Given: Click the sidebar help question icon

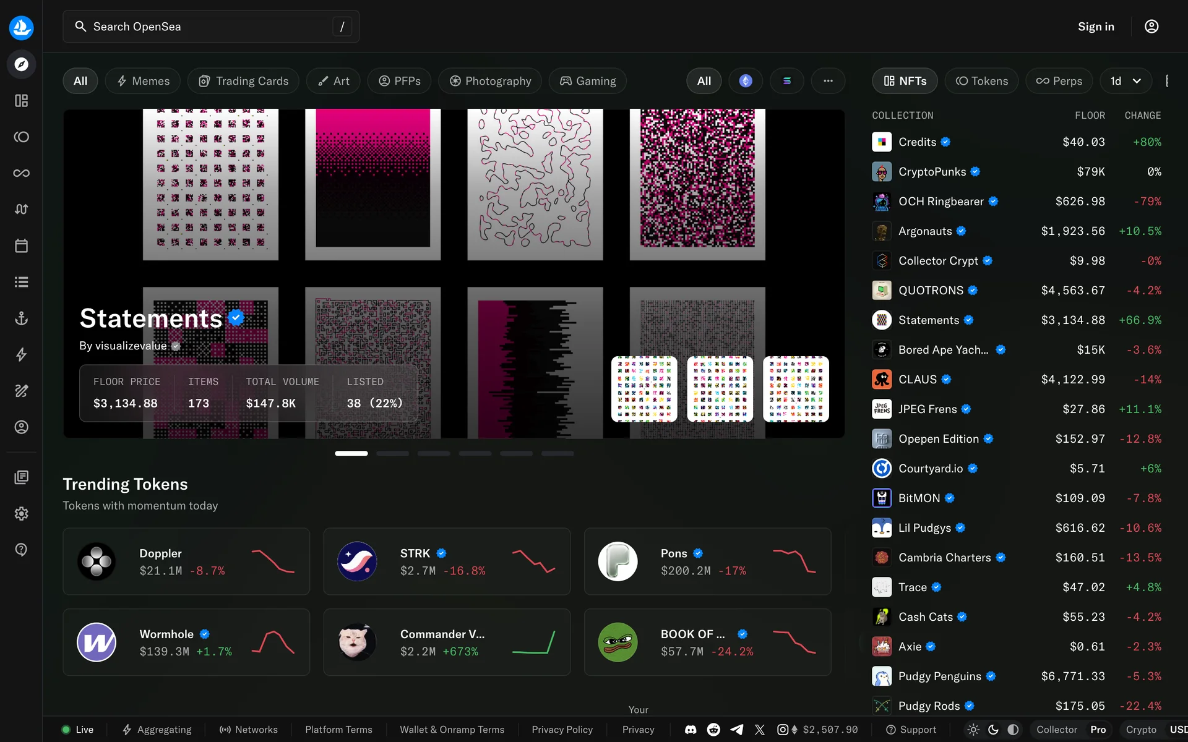Looking at the screenshot, I should [x=21, y=550].
